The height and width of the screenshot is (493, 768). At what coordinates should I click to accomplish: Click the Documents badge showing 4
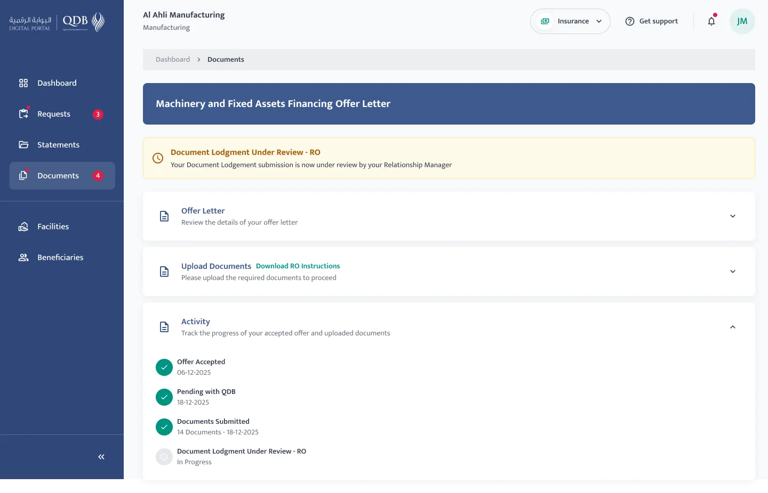98,176
